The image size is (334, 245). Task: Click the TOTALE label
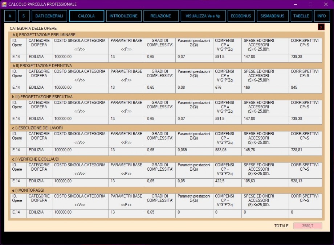pos(281,226)
